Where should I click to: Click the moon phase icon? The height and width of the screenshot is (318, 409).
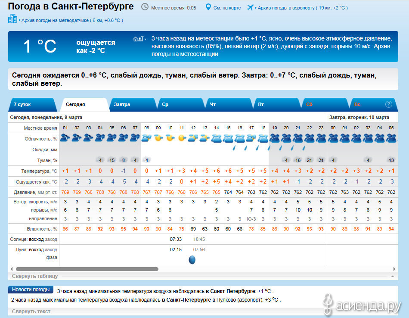click(x=192, y=260)
